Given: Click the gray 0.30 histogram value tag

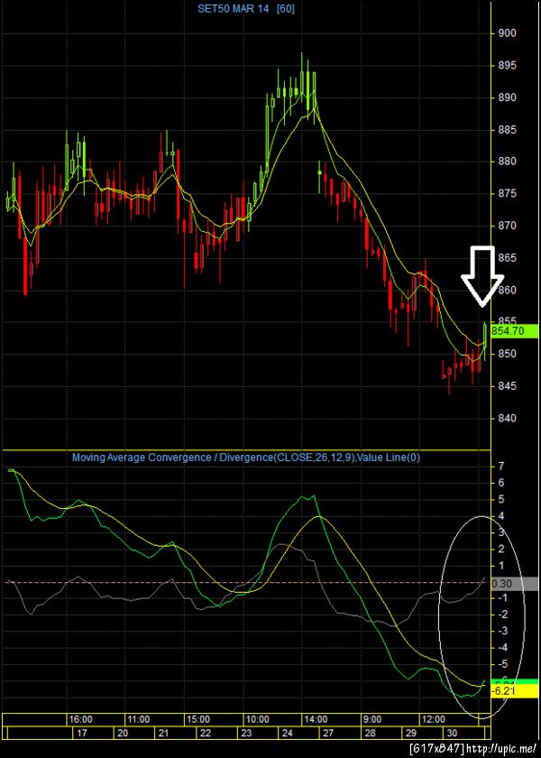Looking at the screenshot, I should (514, 584).
